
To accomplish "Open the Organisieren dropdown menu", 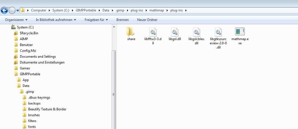I will (x=16, y=20).
